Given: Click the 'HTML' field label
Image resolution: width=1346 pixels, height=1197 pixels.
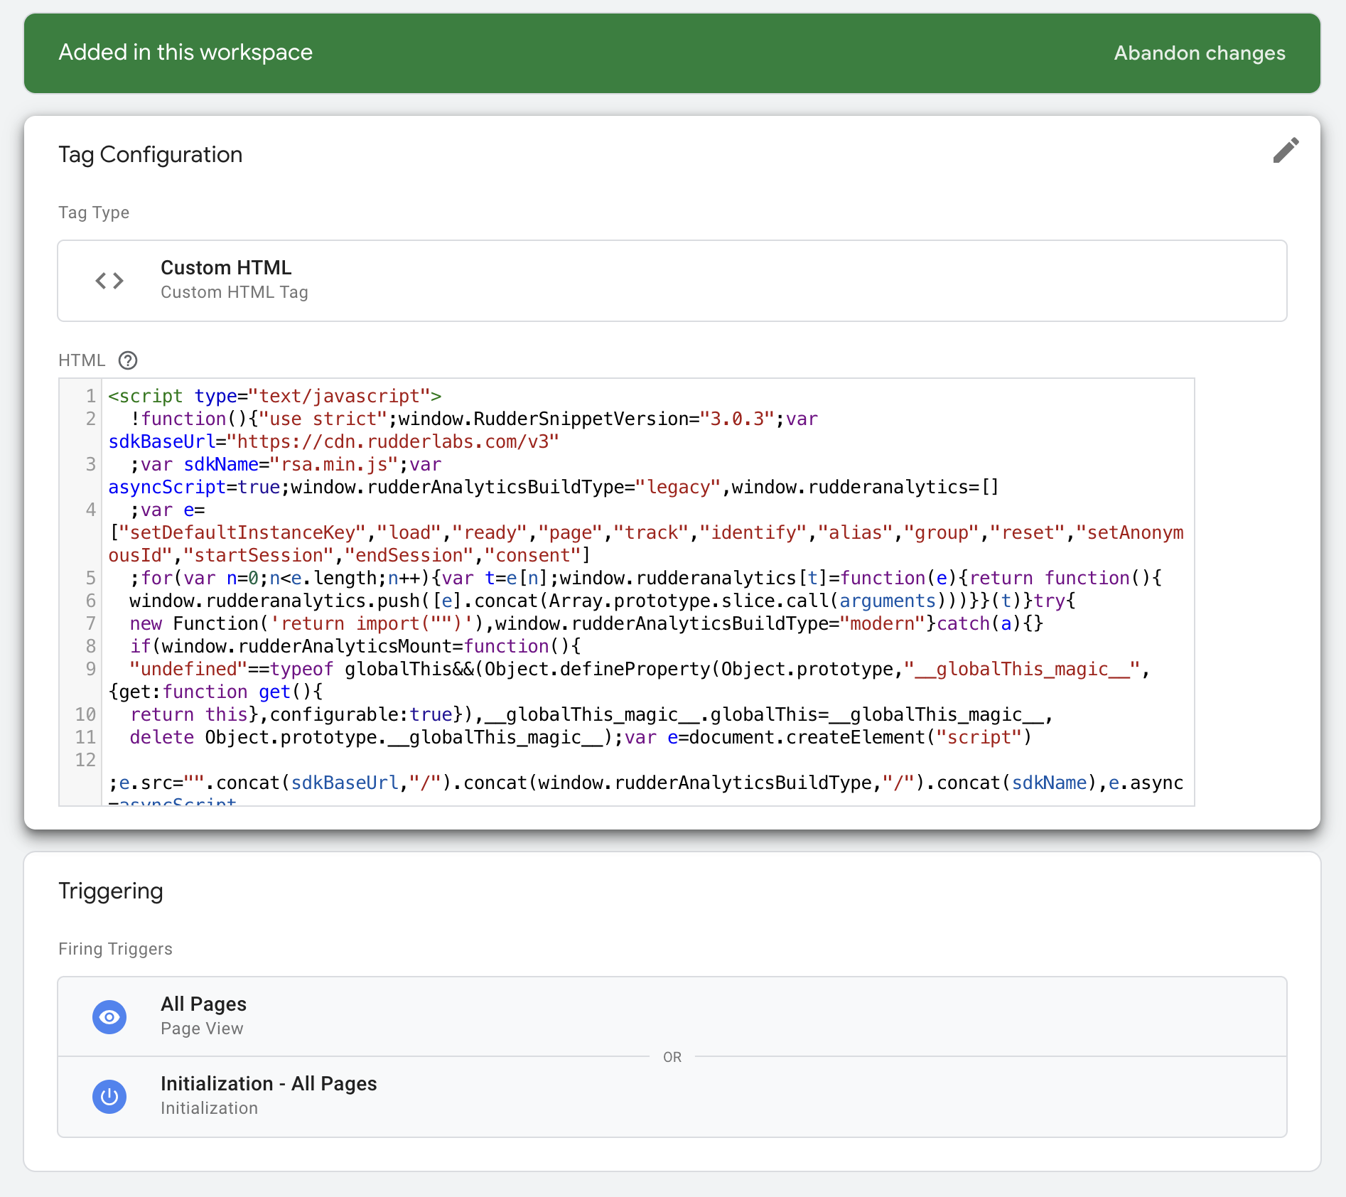Looking at the screenshot, I should (82, 360).
